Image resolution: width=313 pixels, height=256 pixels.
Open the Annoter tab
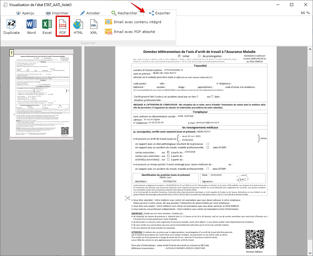[90, 13]
